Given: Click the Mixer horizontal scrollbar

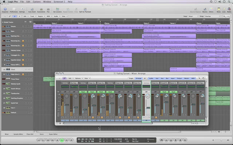Looking at the screenshot, I should click(x=108, y=123).
